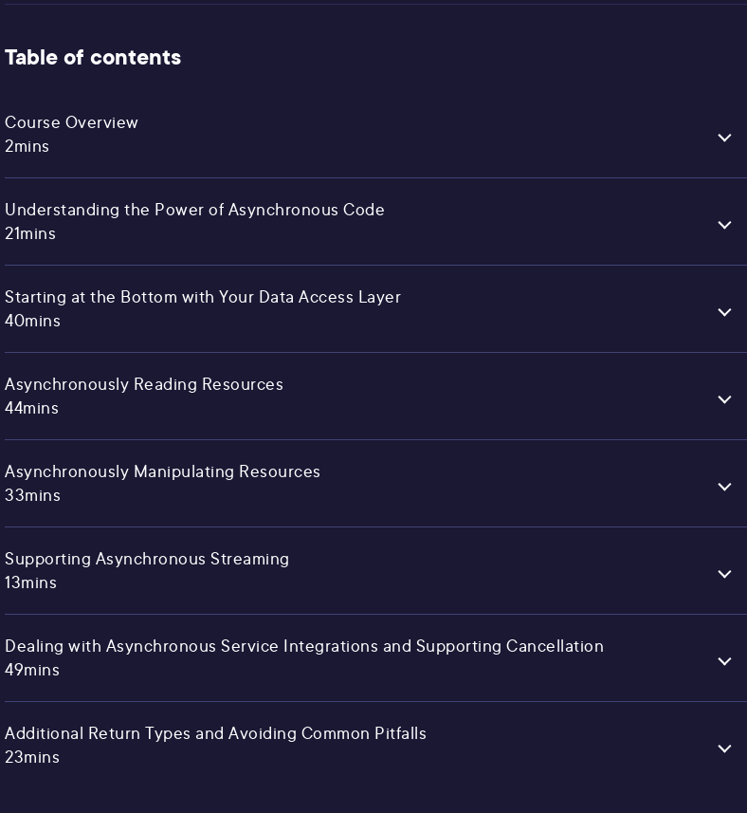Expand chevron for Additional Return Types section
The height and width of the screenshot is (813, 747).
[x=724, y=748]
